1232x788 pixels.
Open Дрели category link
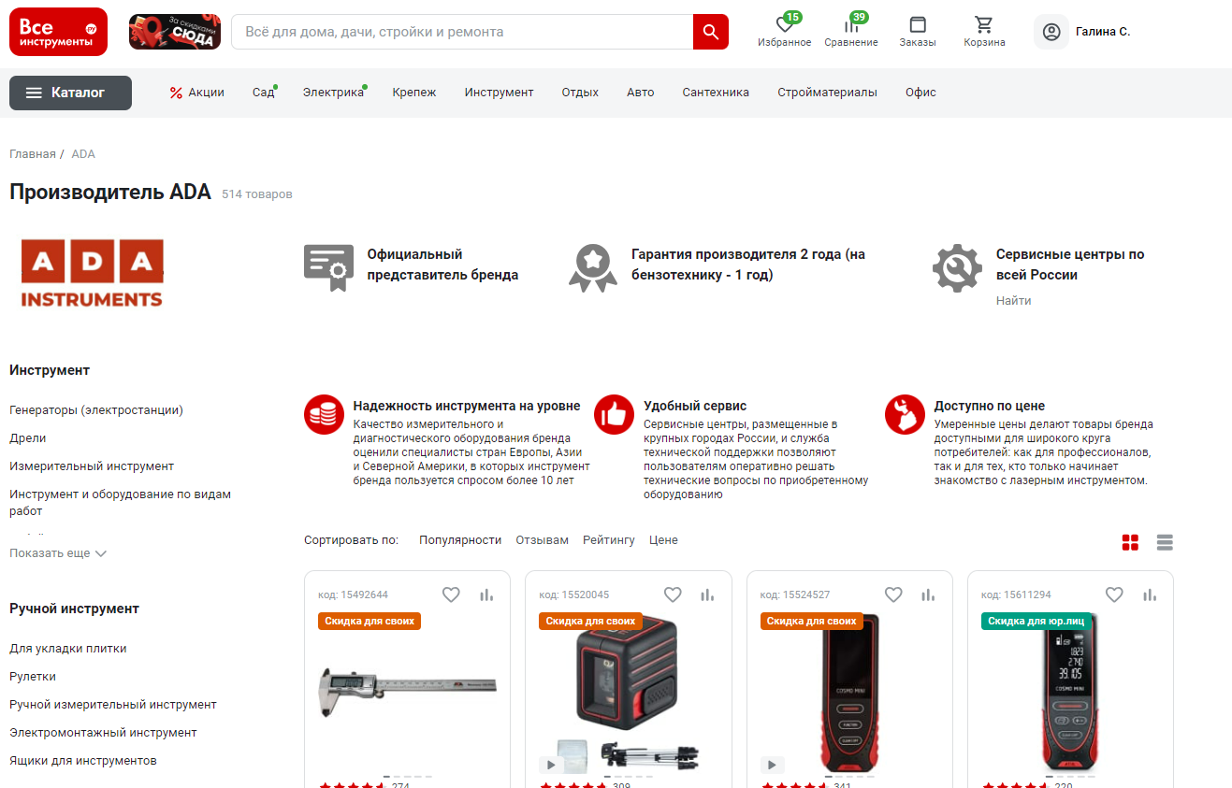(x=28, y=438)
